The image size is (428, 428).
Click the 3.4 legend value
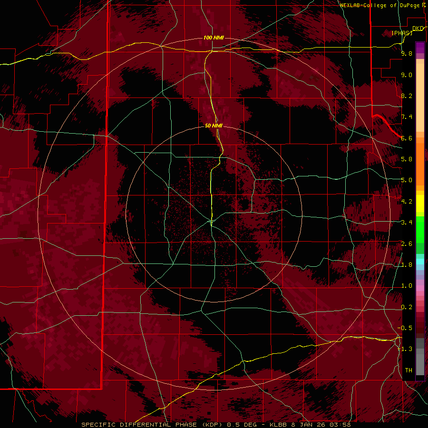[x=407, y=222]
